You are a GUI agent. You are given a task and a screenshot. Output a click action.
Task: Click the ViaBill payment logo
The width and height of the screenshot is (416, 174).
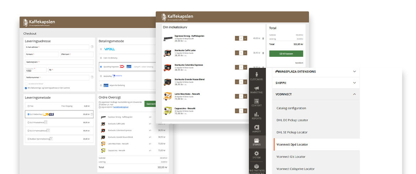(109, 49)
